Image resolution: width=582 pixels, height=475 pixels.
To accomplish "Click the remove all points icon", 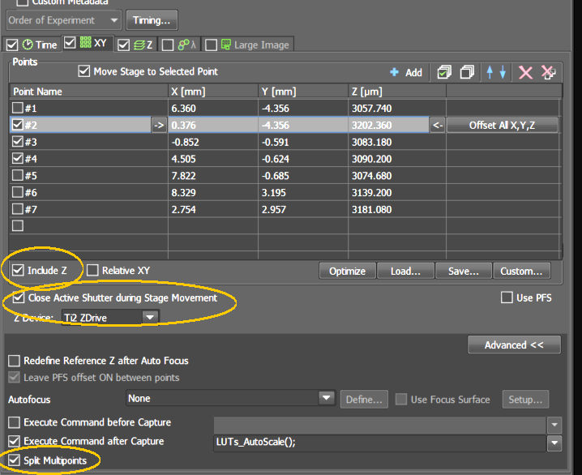I will [549, 72].
